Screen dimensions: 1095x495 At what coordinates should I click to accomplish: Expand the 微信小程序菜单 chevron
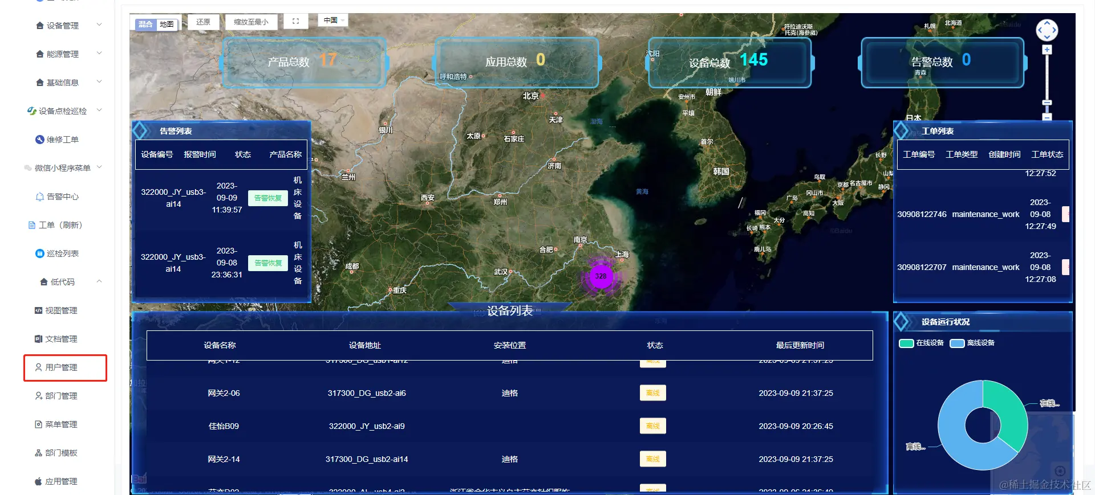[99, 167]
